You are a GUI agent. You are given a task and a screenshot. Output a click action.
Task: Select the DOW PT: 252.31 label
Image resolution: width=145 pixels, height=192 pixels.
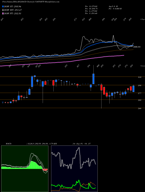[x=13, y=13]
